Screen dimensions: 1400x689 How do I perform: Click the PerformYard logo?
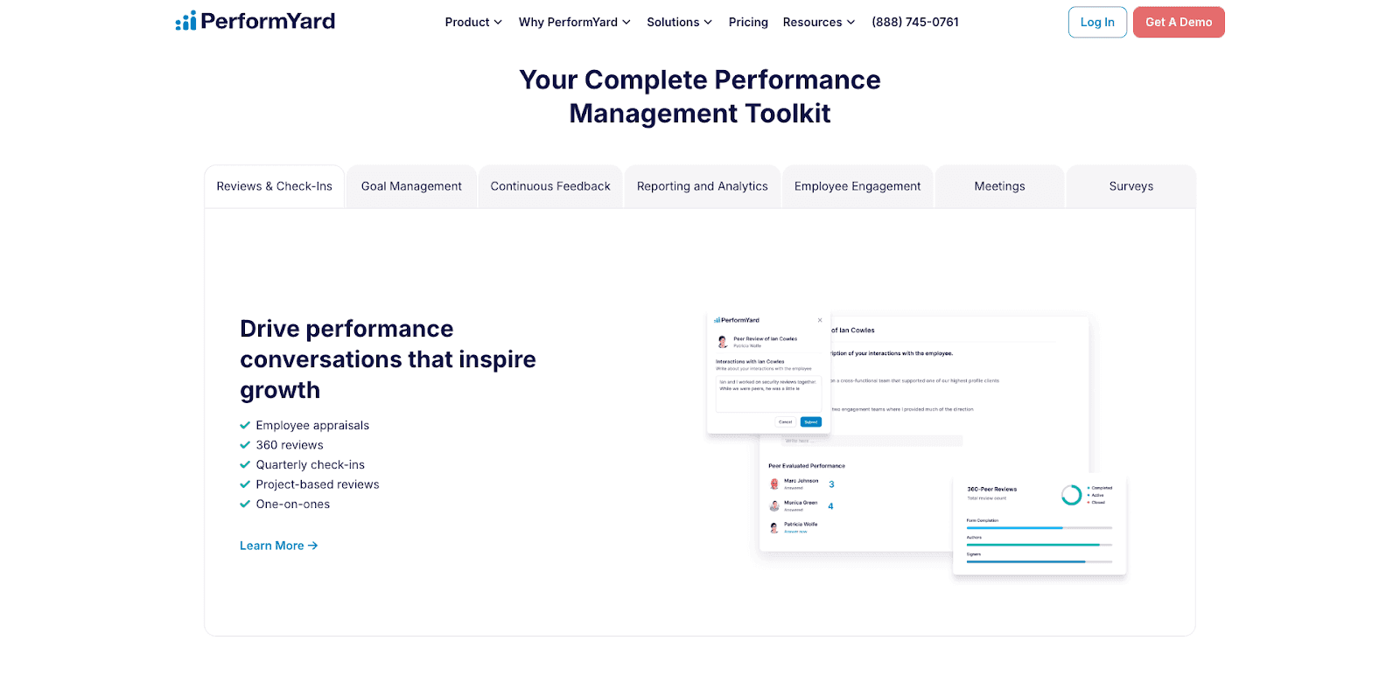(x=255, y=21)
